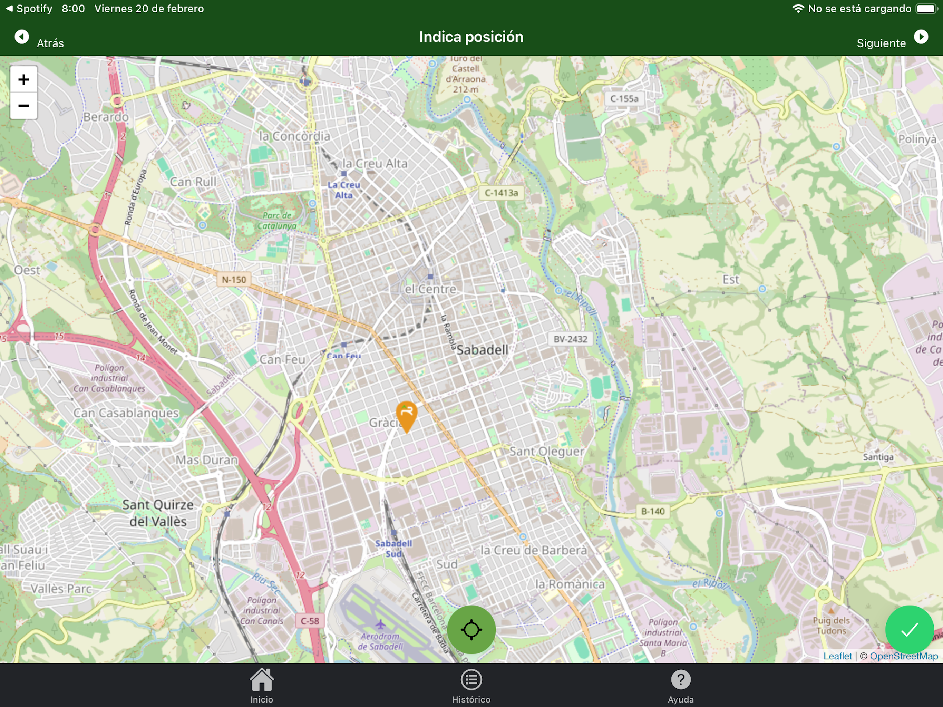
Task: Click the Parc de Catalunya label
Action: pos(277,221)
